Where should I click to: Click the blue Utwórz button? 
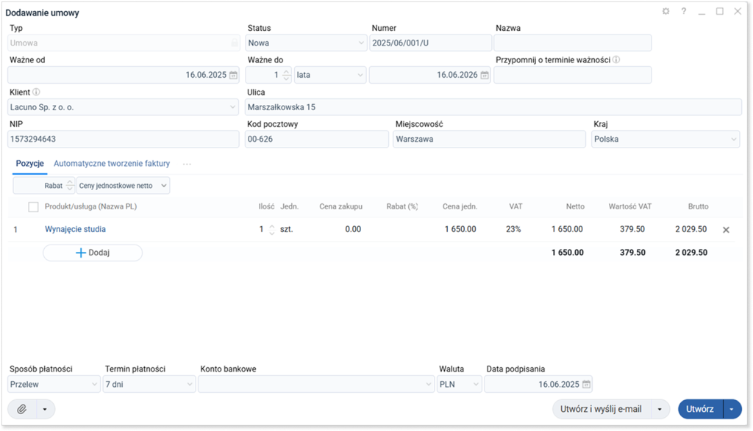tap(700, 410)
